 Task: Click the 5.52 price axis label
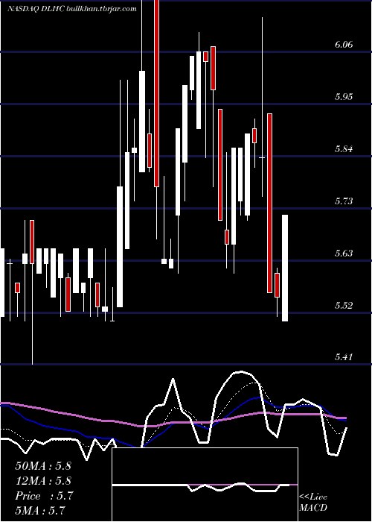344,305
